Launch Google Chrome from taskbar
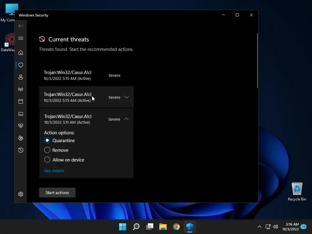The height and width of the screenshot is (234, 312). 176,227
